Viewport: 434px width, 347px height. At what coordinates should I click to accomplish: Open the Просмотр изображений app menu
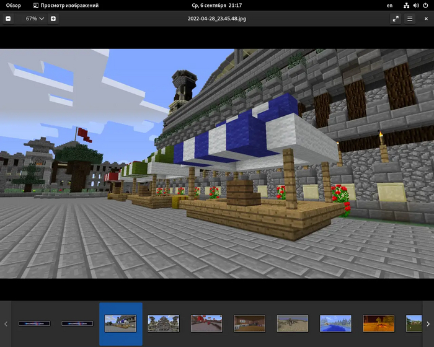click(x=66, y=5)
